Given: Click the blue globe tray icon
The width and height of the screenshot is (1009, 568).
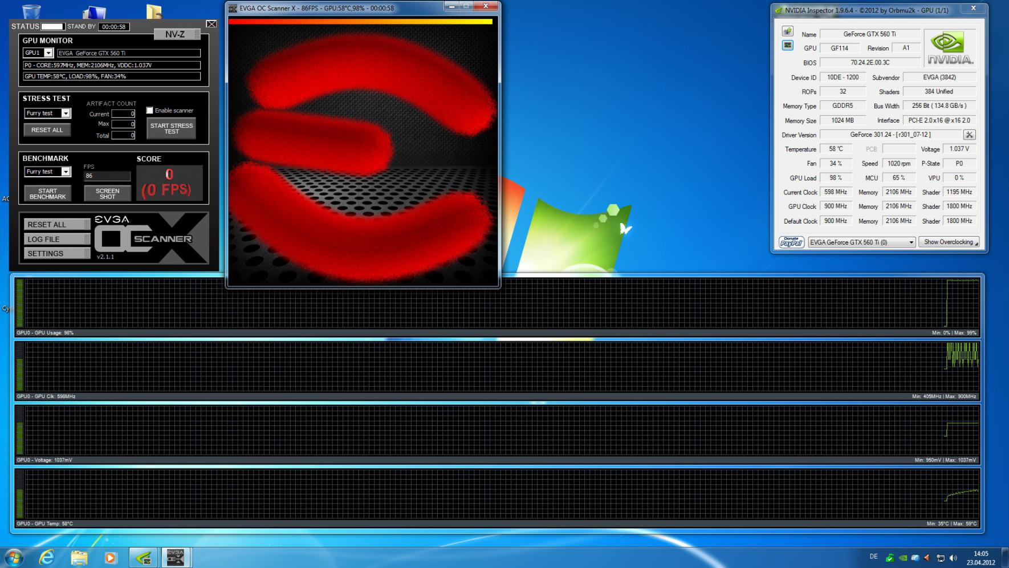Looking at the screenshot, I should tap(915, 558).
